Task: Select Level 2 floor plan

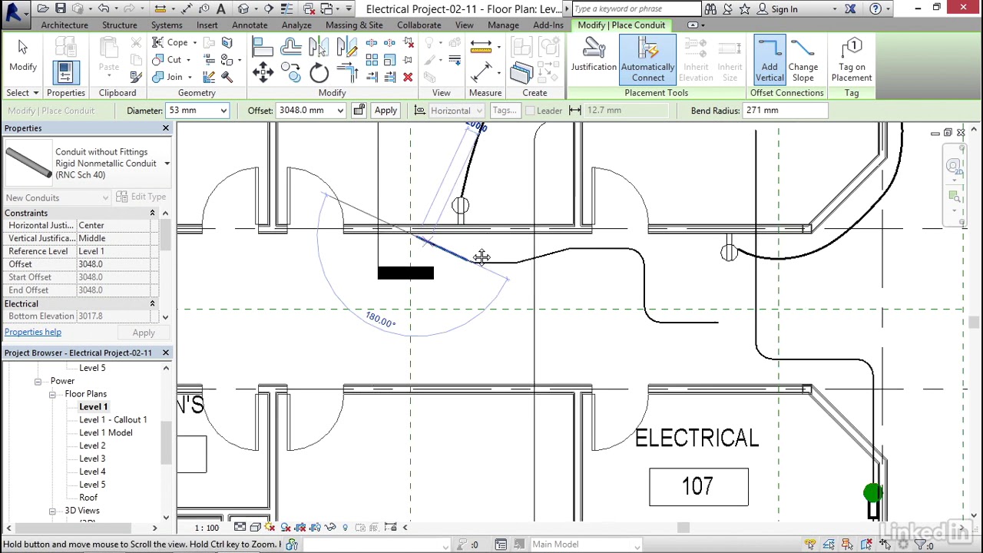Action: (92, 445)
